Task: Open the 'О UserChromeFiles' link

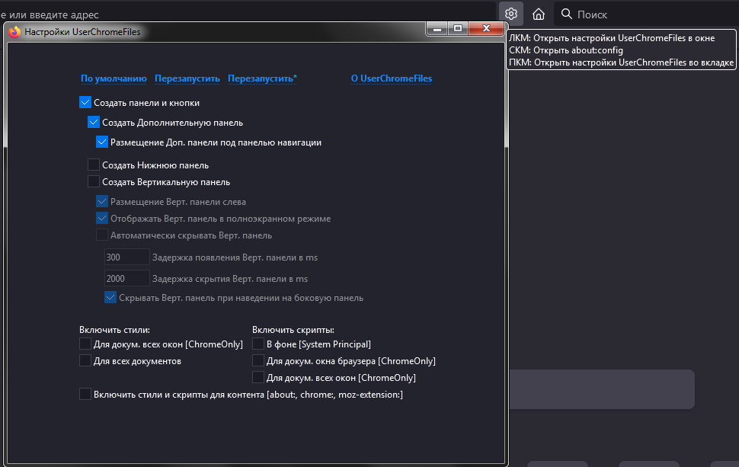Action: tap(391, 78)
